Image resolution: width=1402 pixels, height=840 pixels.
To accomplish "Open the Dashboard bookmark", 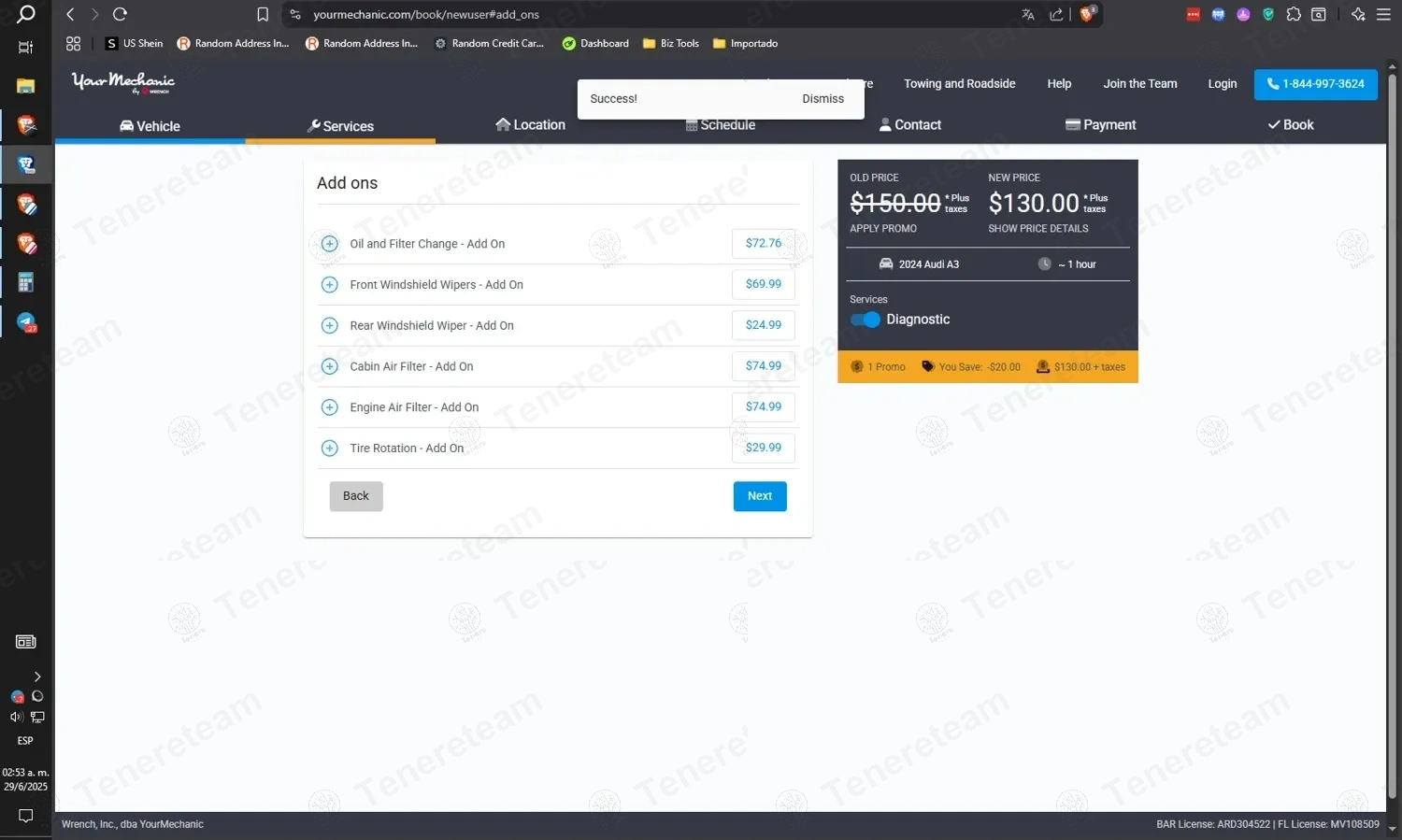I will click(x=595, y=44).
